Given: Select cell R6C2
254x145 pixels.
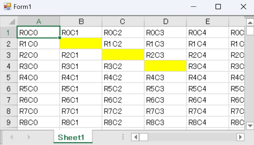Looking at the screenshot, I should (123, 100).
